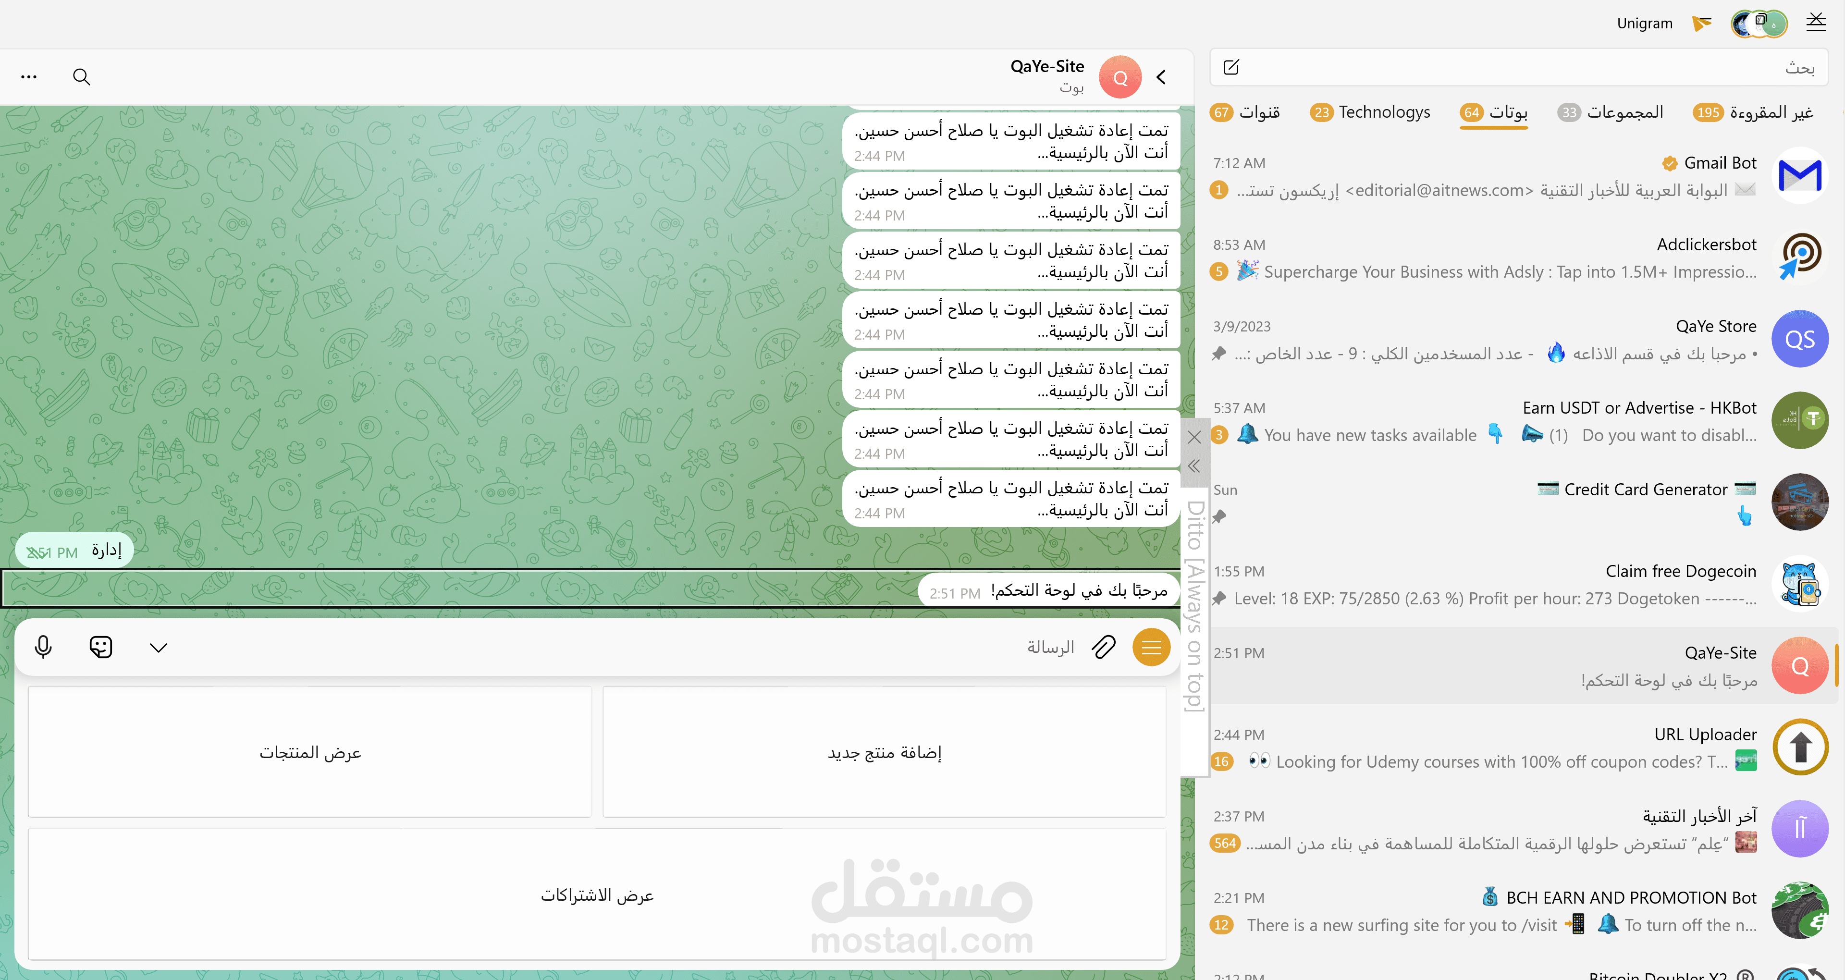Open Earn USDT or Advertise HKBot chat
Screen dimensions: 1845x980
1518,421
